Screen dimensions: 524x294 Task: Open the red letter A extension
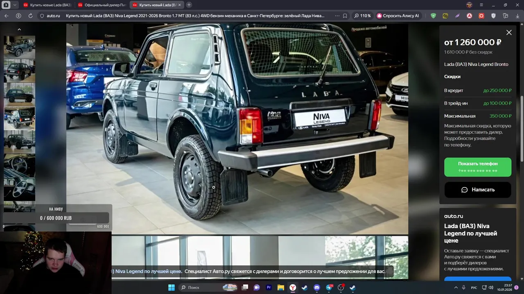pos(470,16)
